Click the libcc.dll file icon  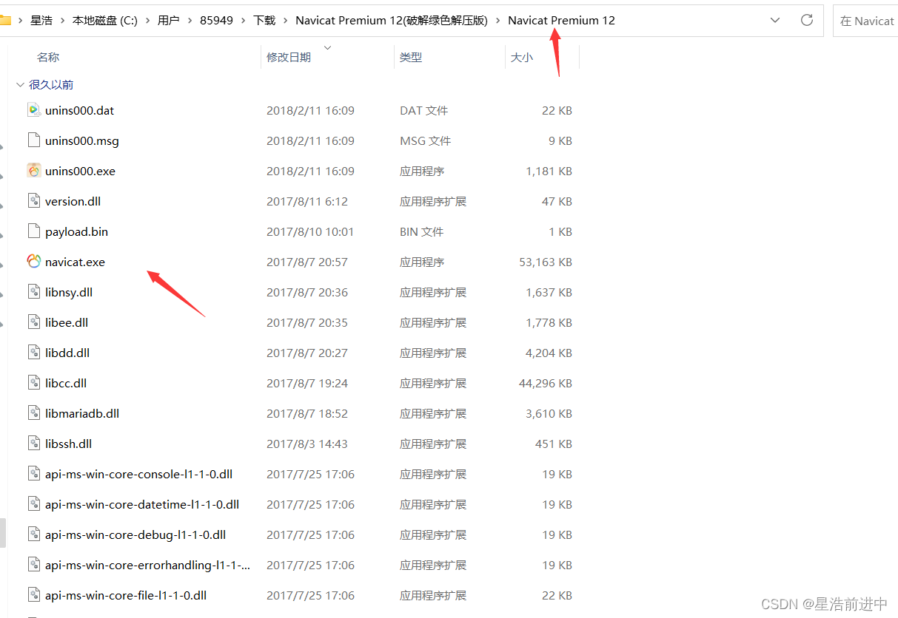click(x=33, y=383)
